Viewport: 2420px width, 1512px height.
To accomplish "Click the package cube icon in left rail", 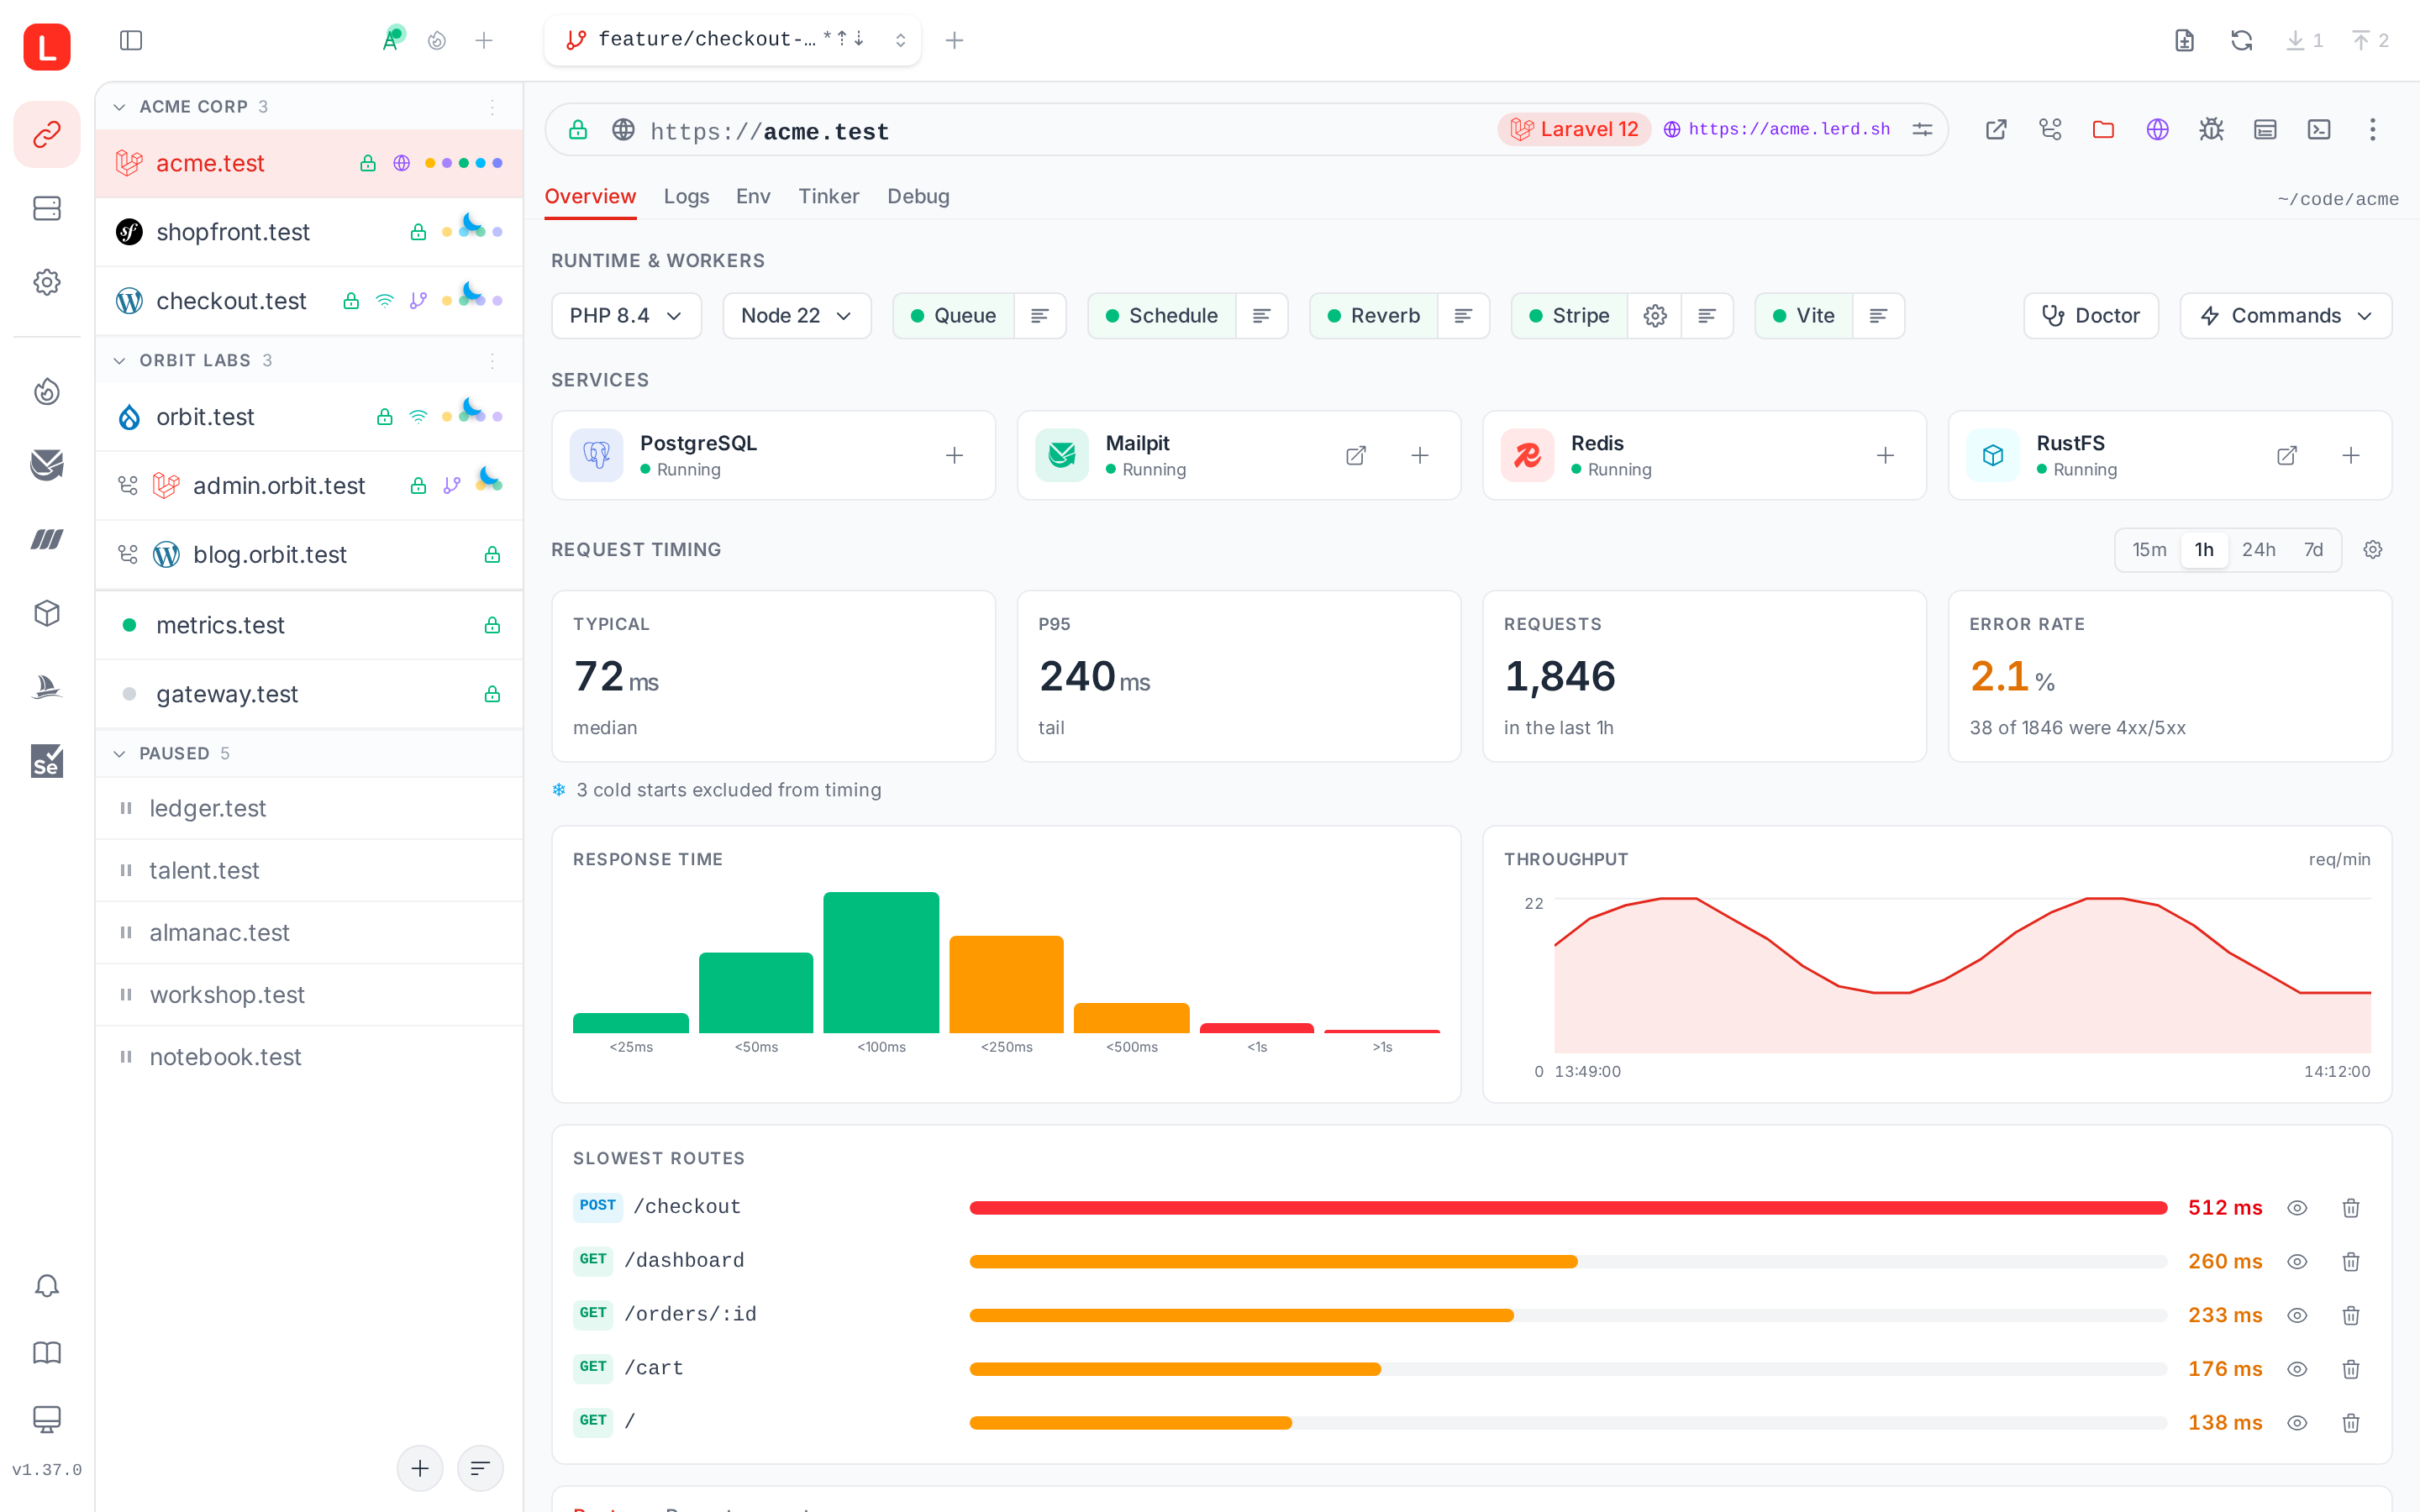I will tap(46, 613).
